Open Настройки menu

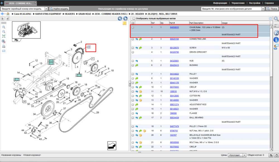point(254,3)
